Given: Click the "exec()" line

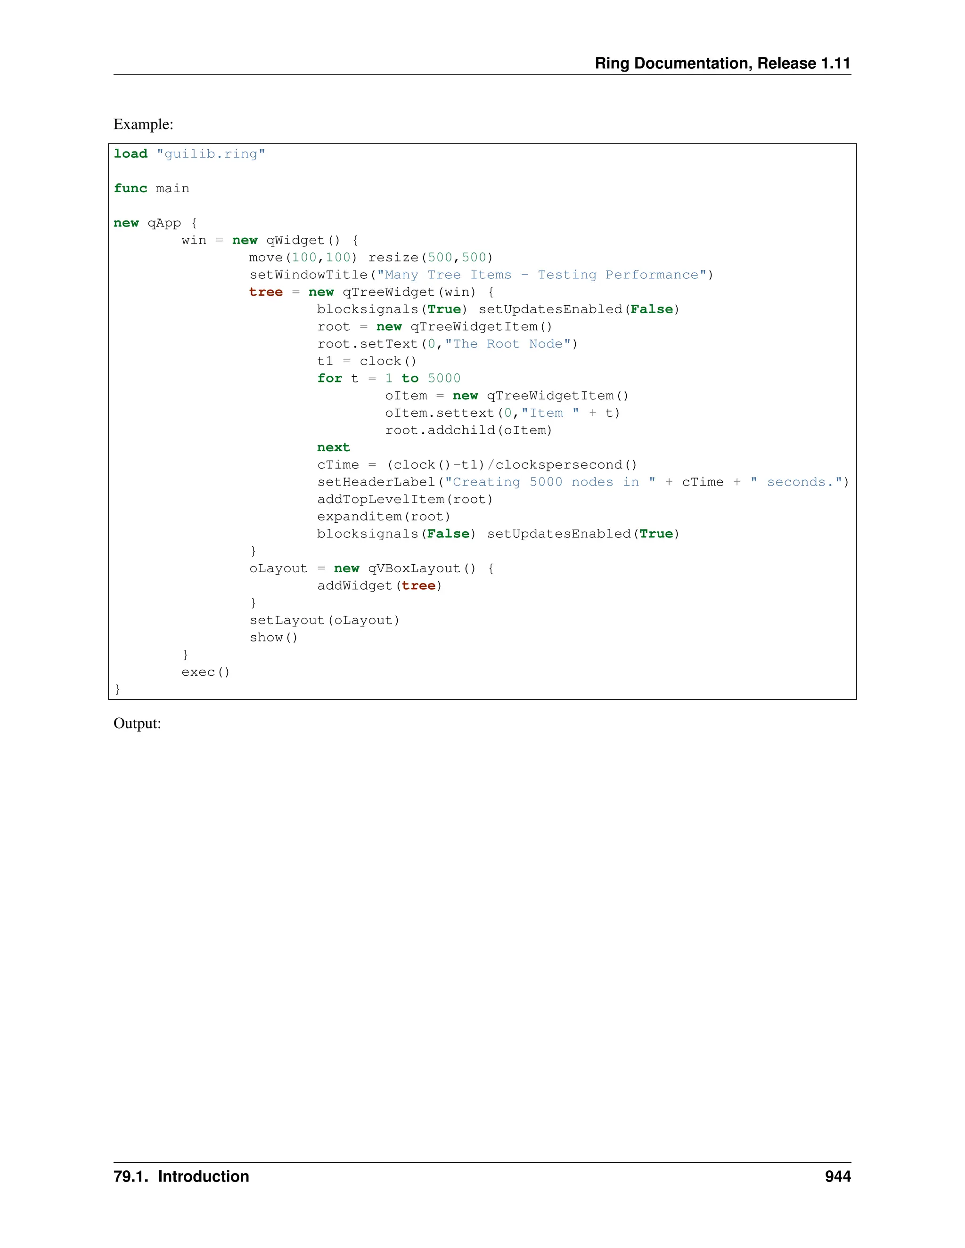Looking at the screenshot, I should (x=206, y=672).
